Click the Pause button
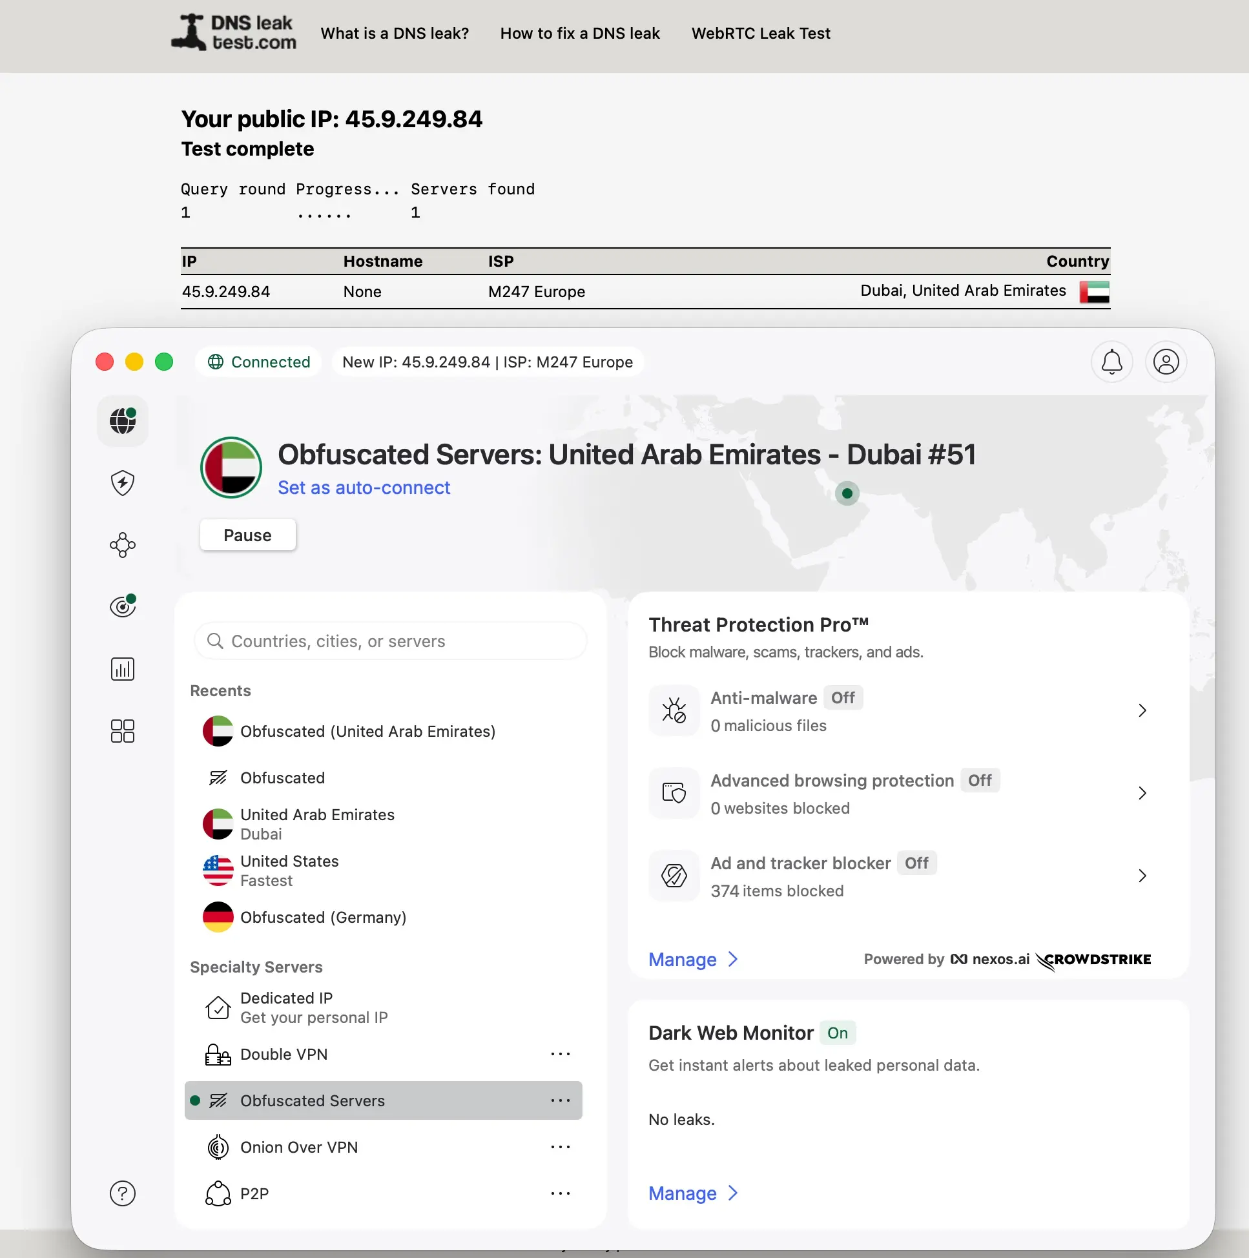This screenshot has height=1258, width=1249. pyautogui.click(x=247, y=535)
